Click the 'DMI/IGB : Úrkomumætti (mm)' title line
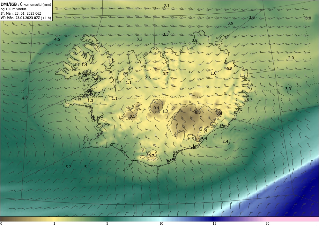Screen dimensions: 319x226 [26, 4]
